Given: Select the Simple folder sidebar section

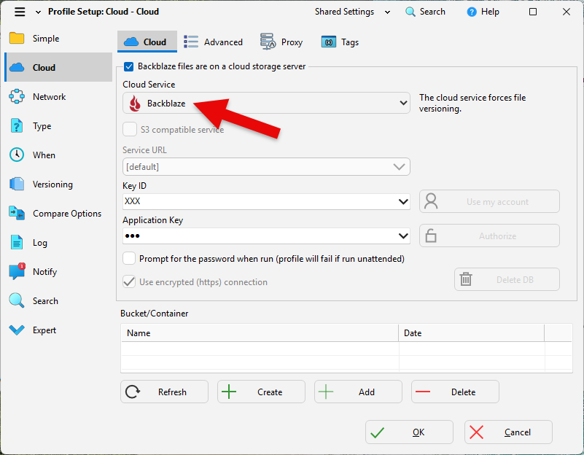Looking at the screenshot, I should click(x=58, y=39).
